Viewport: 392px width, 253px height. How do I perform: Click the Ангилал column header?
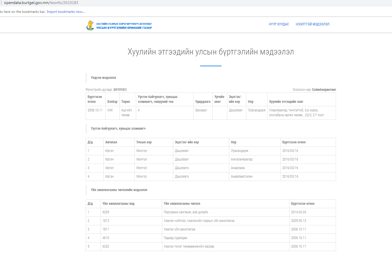point(111,142)
